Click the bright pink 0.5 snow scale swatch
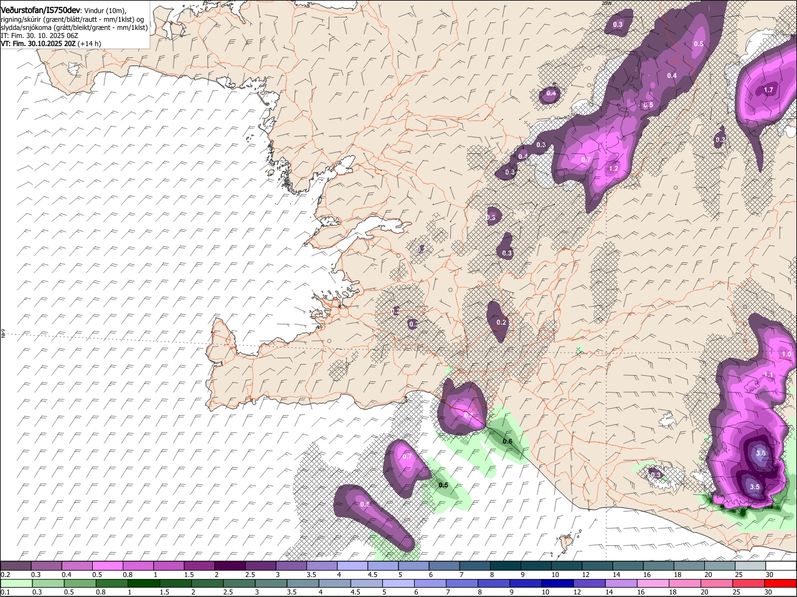Image resolution: width=797 pixels, height=597 pixels. tap(108, 566)
